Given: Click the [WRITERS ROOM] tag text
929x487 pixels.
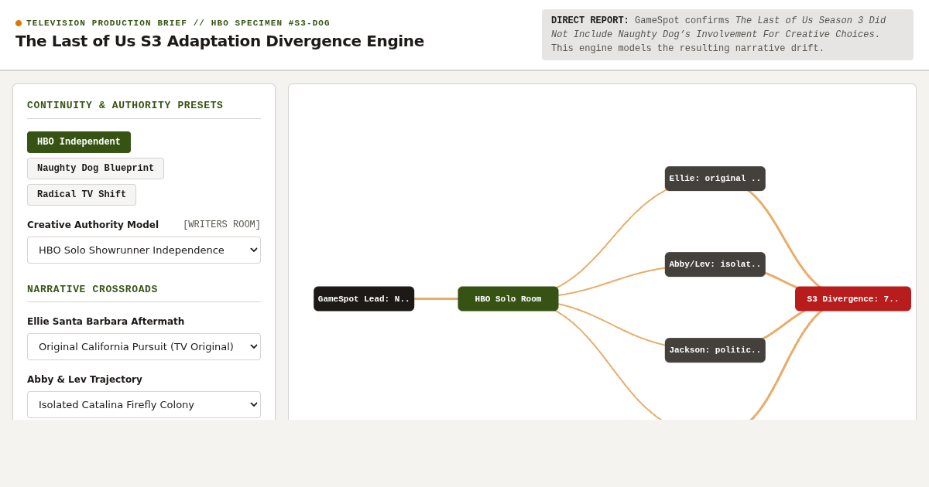Looking at the screenshot, I should (x=221, y=225).
